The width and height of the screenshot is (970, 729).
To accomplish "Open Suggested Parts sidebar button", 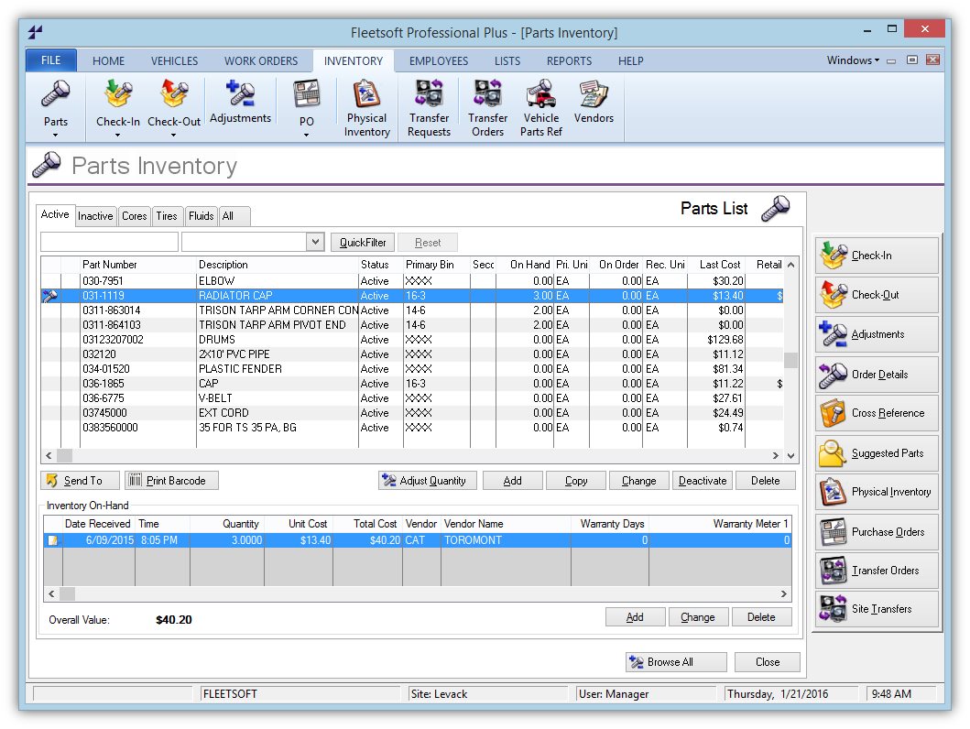I will click(877, 453).
